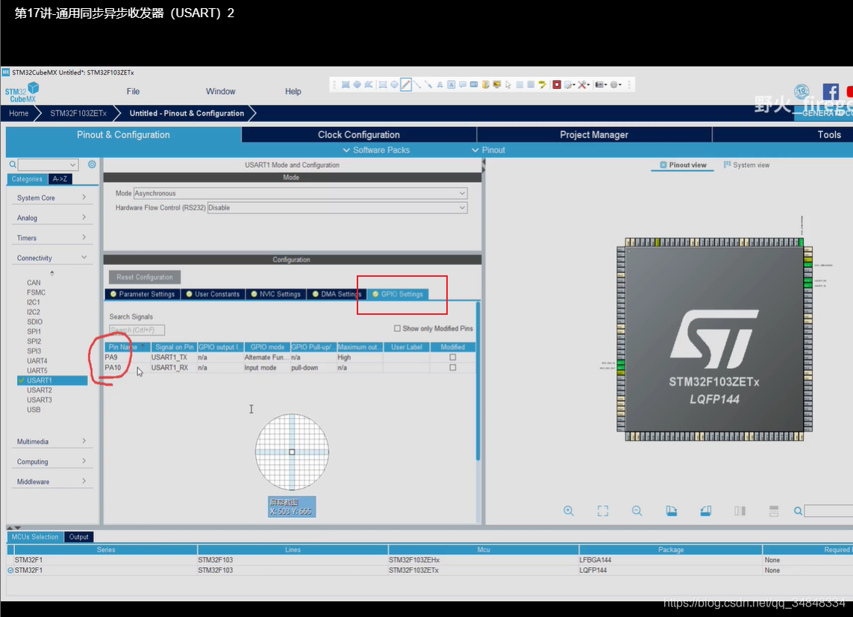
Task: Select the filled ellipse annotation tool
Action: pyautogui.click(x=357, y=85)
